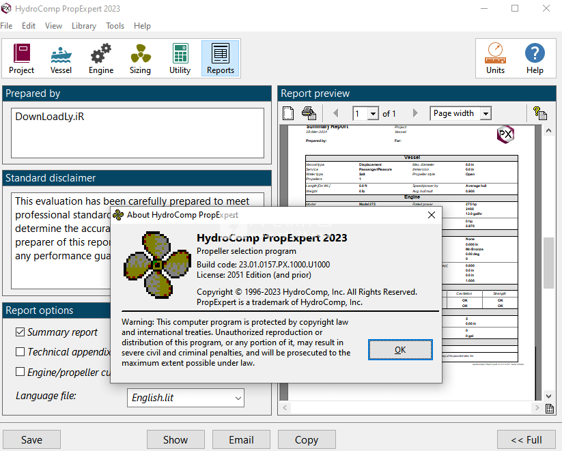Image resolution: width=562 pixels, height=451 pixels.
Task: Click the printer icon in Report preview
Action: coord(309,113)
